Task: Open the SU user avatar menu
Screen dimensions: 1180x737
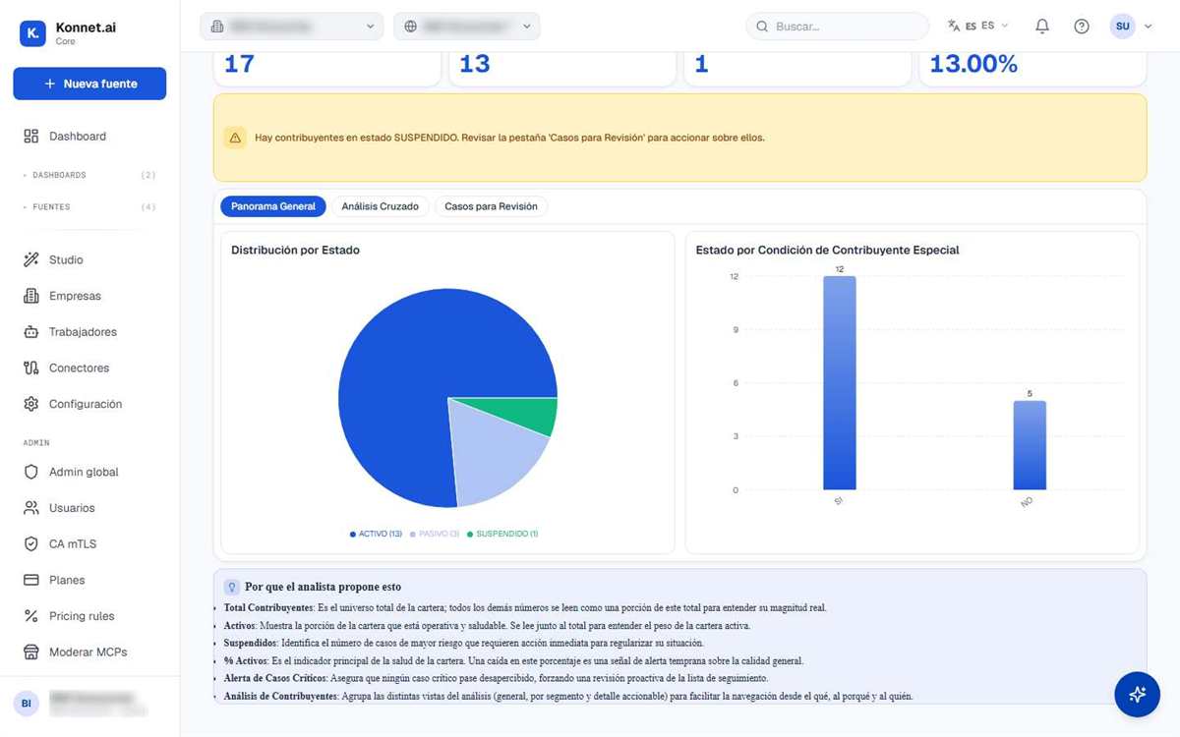Action: pyautogui.click(x=1131, y=27)
